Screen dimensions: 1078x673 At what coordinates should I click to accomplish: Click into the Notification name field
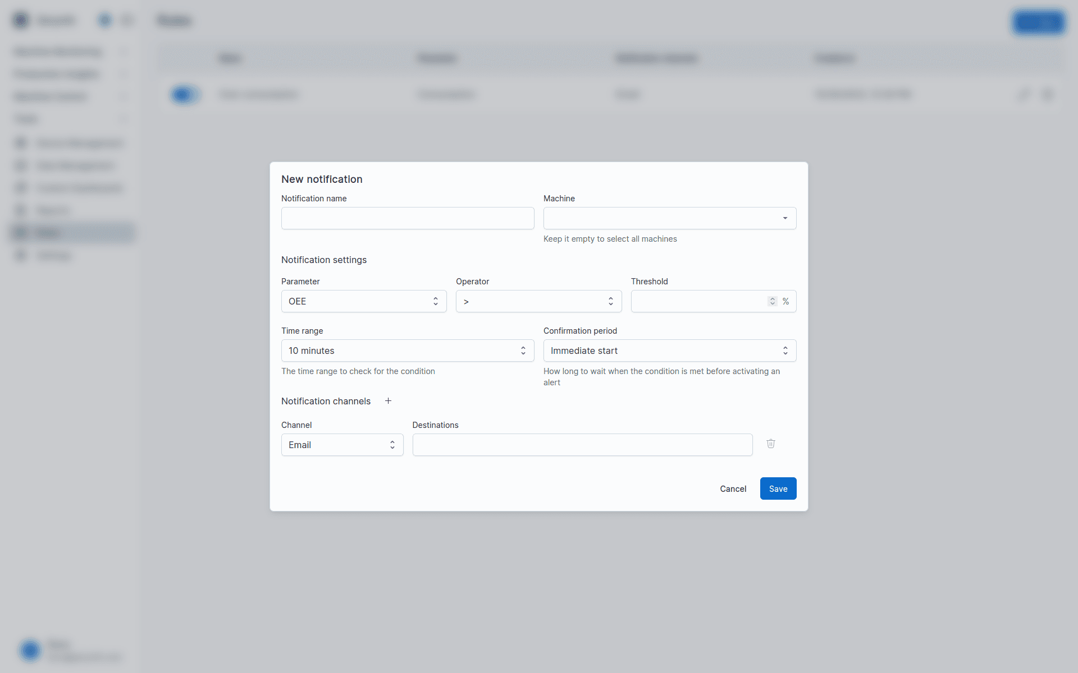coord(408,218)
